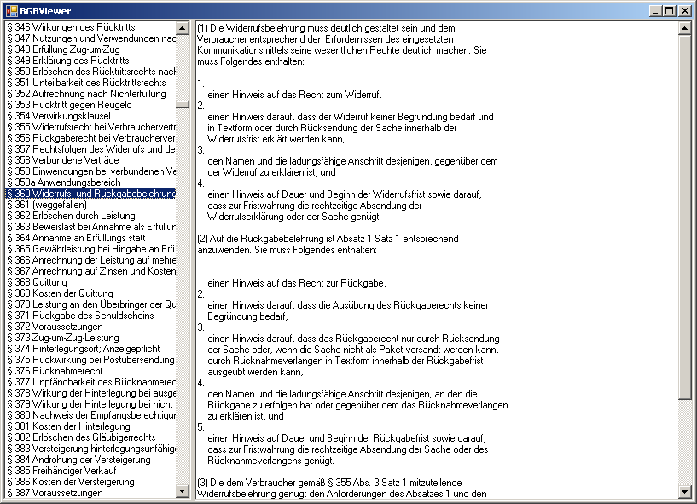Open § 371 Rückgabe des Schuldscheins

point(90,316)
